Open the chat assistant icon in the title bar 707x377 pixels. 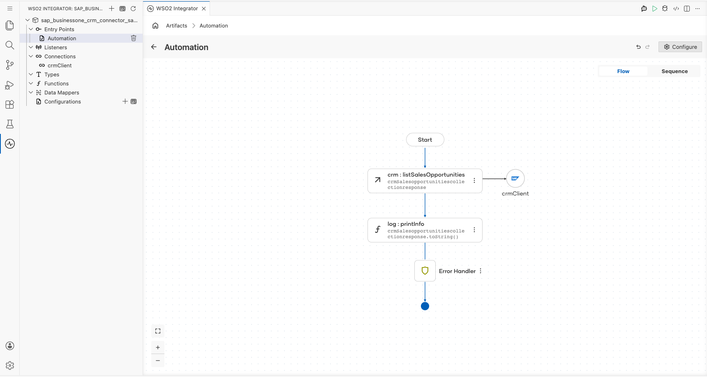(644, 8)
